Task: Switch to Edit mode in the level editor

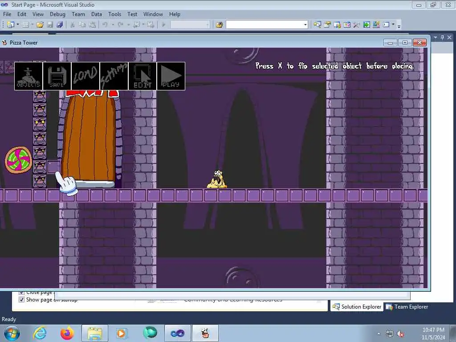Action: click(x=142, y=76)
